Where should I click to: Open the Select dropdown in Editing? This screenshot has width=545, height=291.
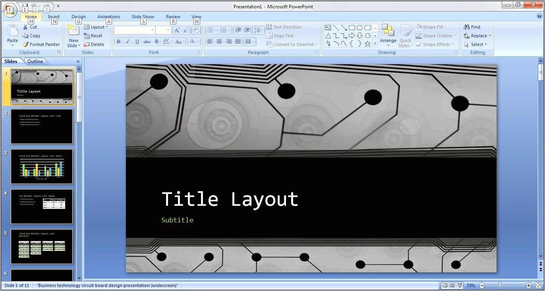pos(475,44)
